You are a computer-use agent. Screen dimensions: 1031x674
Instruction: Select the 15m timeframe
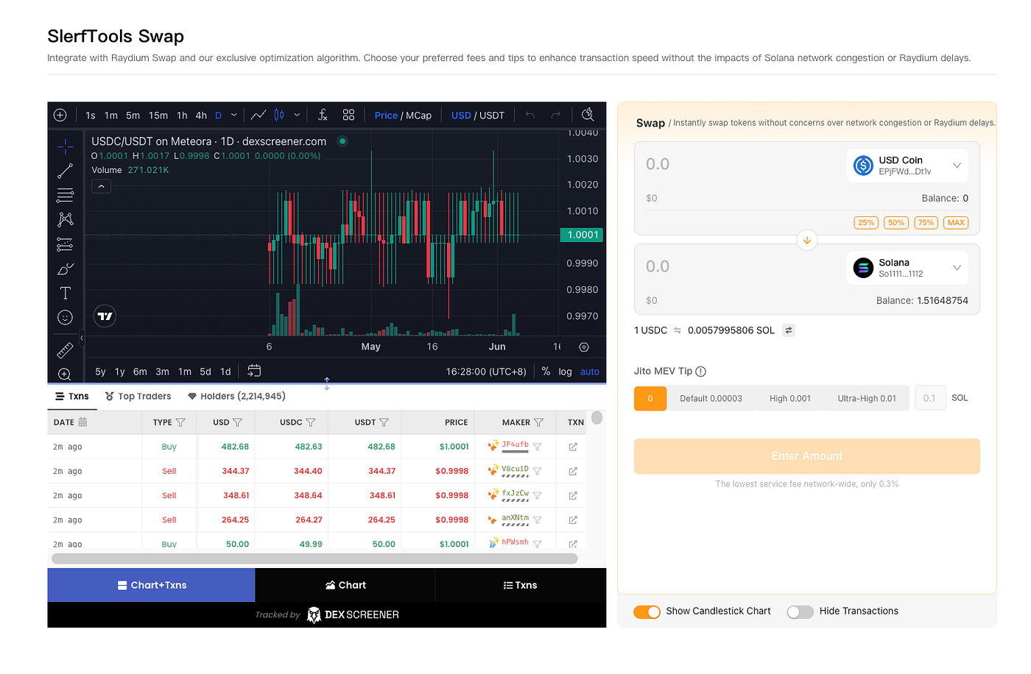[158, 116]
